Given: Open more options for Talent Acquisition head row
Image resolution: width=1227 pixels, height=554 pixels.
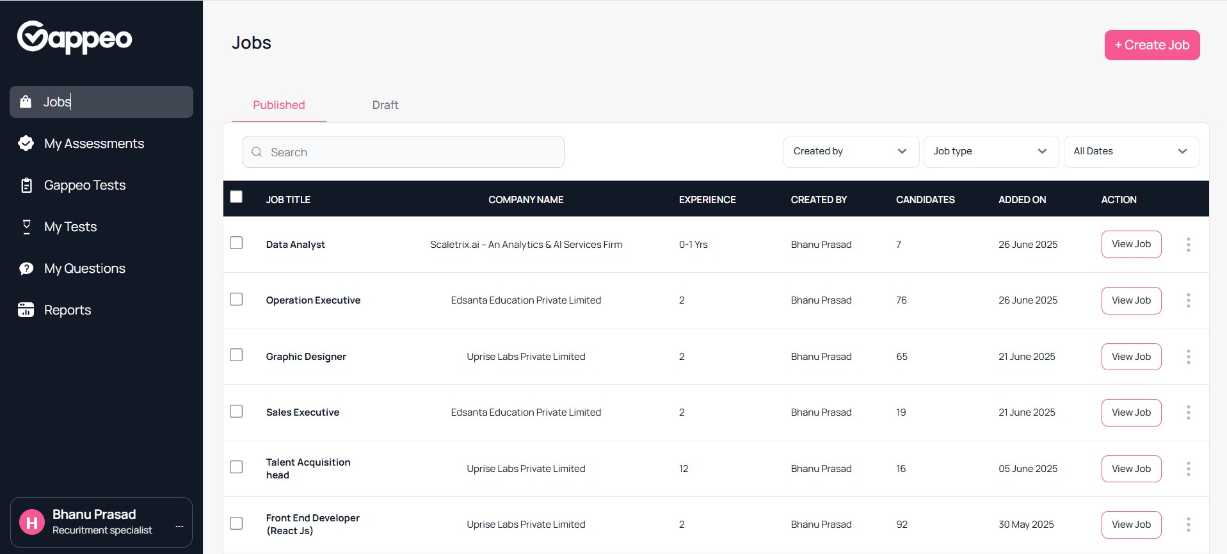Looking at the screenshot, I should tap(1188, 469).
